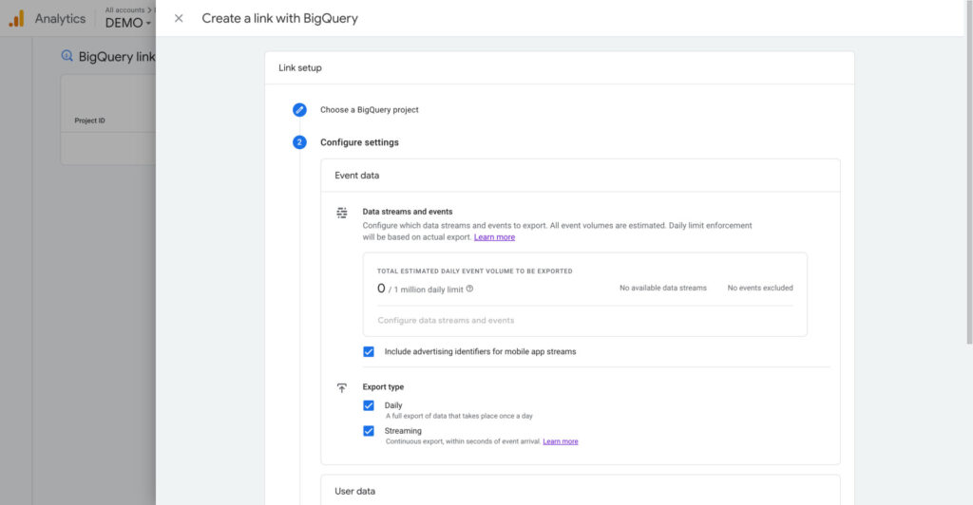The width and height of the screenshot is (973, 505).
Task: Click the 1 million daily limit text
Action: coord(429,290)
